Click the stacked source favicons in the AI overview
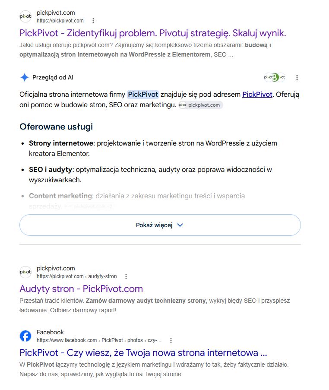This screenshot has height=390, width=329. 274,77
